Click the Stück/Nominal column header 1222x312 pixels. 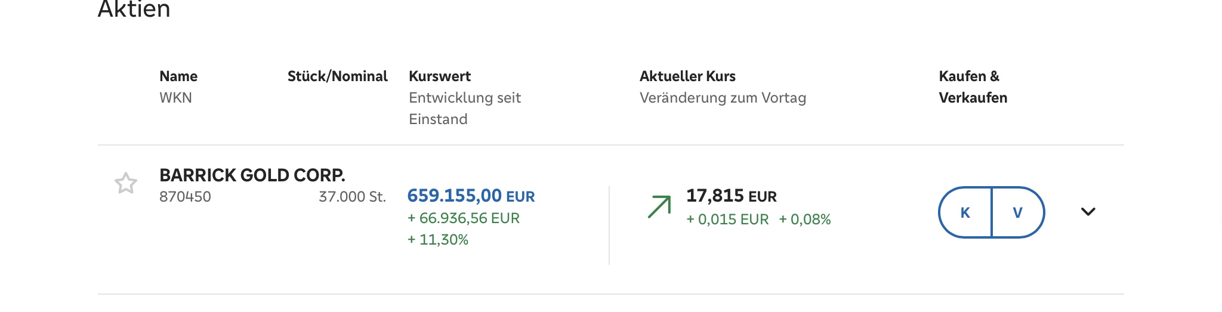[x=337, y=76]
